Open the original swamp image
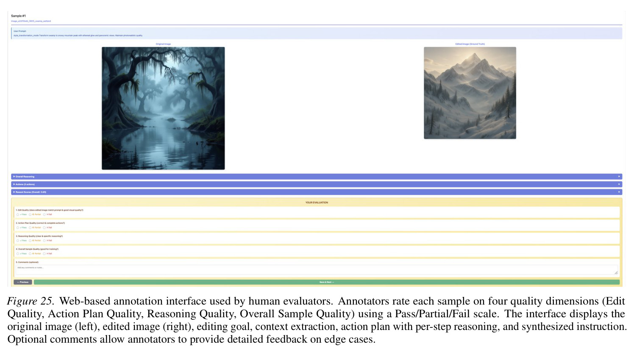The height and width of the screenshot is (352, 634). [163, 108]
